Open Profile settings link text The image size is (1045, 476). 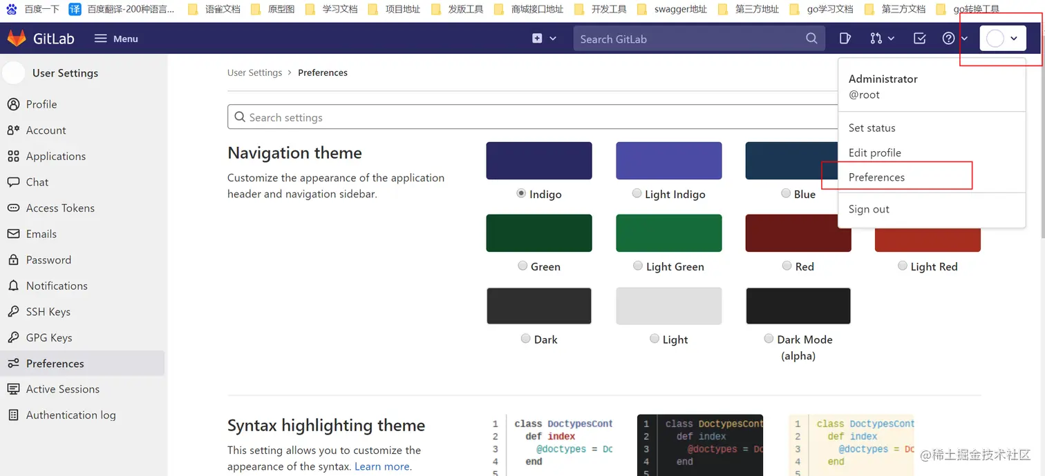41,104
